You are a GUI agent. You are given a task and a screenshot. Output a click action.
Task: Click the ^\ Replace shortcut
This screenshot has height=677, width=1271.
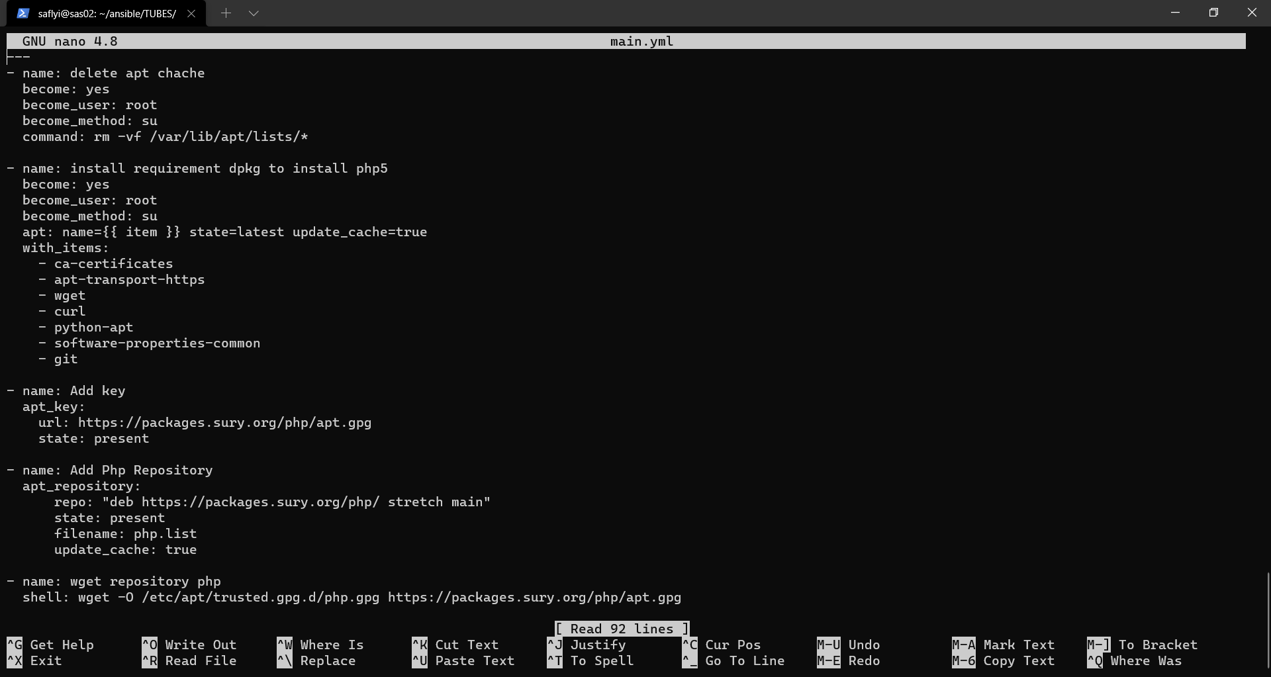point(316,660)
